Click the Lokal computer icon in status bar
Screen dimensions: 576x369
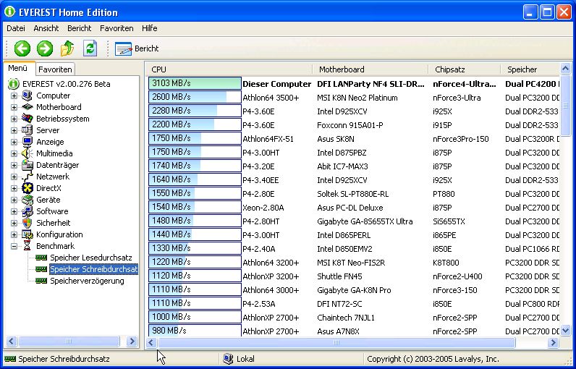pyautogui.click(x=228, y=359)
